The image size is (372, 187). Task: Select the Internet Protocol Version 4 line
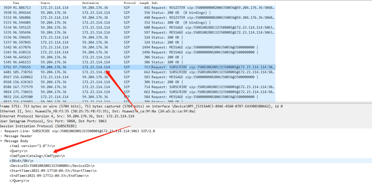[x=67, y=116]
